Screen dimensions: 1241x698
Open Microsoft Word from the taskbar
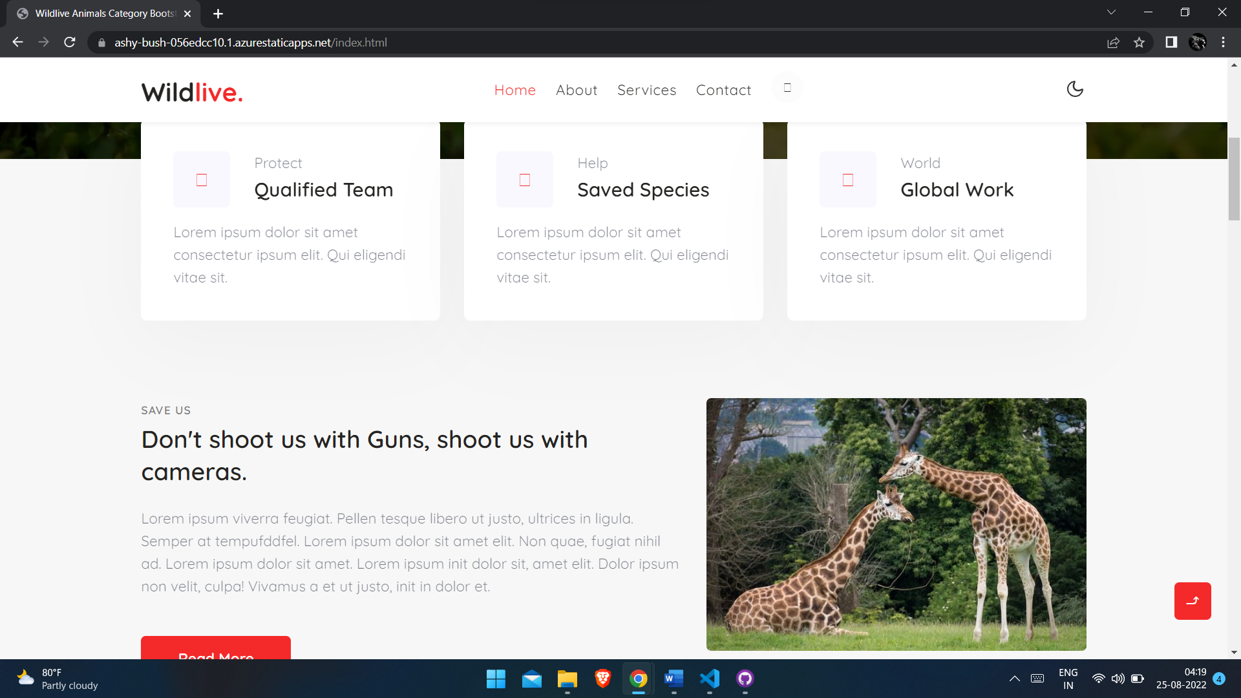click(x=674, y=679)
